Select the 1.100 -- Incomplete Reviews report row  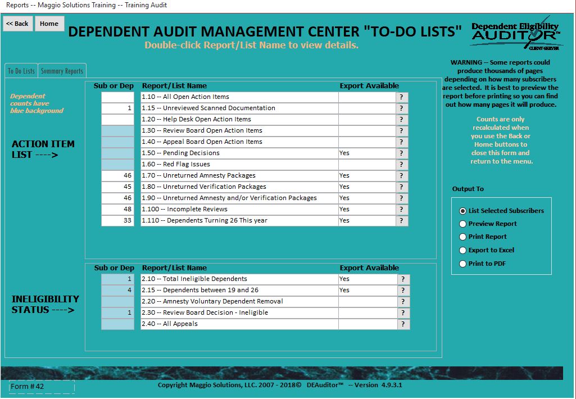(x=239, y=210)
